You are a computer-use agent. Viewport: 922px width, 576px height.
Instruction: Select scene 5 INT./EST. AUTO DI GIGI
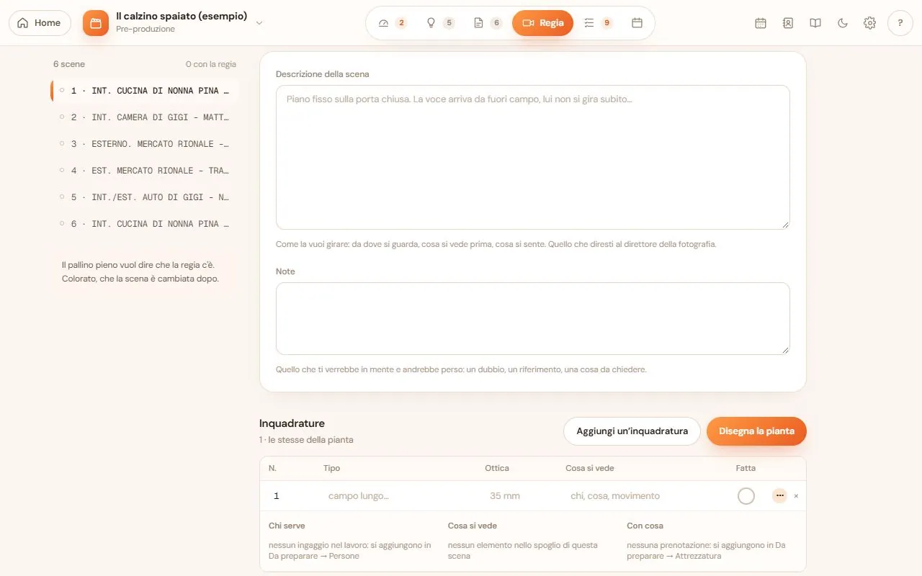click(145, 197)
